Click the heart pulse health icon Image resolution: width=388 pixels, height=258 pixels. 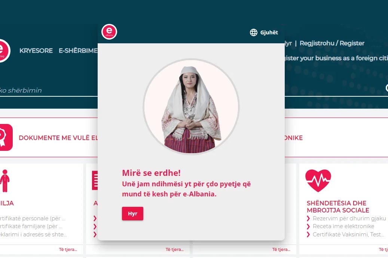tap(318, 181)
